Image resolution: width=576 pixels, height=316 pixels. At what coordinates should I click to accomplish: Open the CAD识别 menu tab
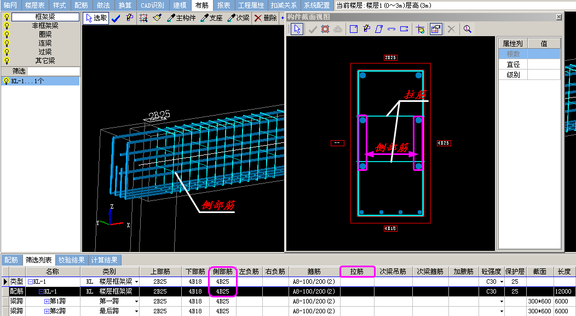(x=152, y=5)
